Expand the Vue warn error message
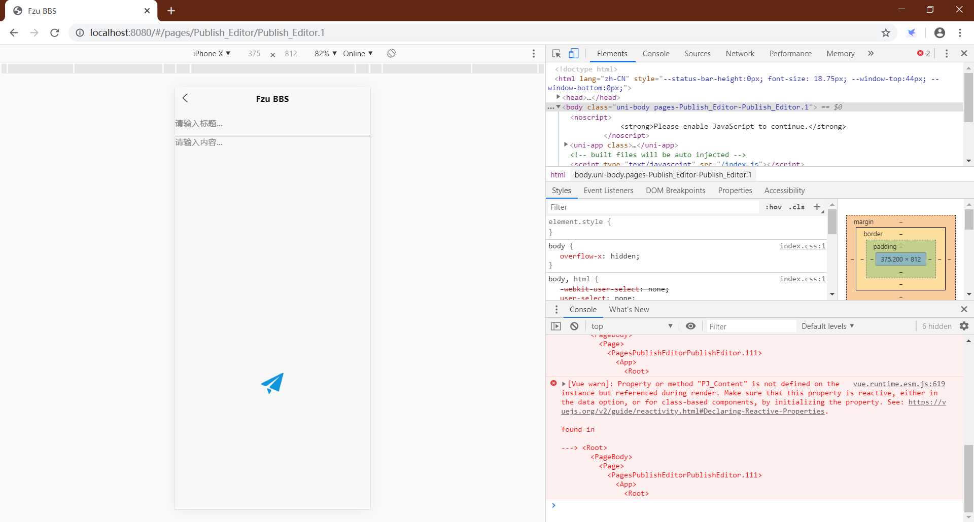Image resolution: width=974 pixels, height=522 pixels. pyautogui.click(x=564, y=384)
